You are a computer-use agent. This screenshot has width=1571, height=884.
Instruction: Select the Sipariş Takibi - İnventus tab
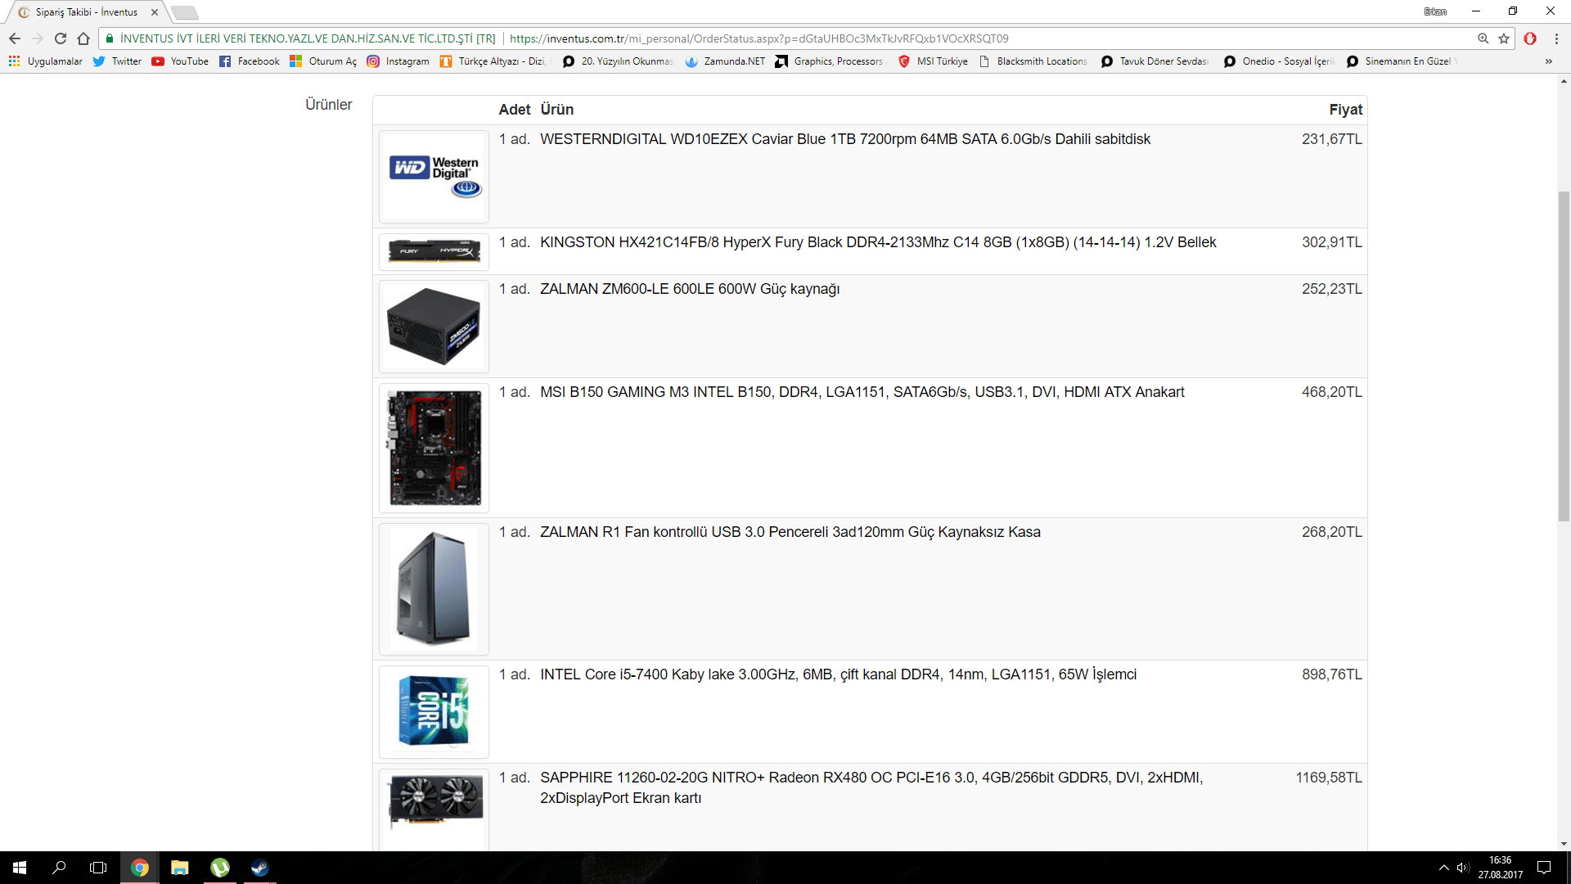[x=86, y=12]
